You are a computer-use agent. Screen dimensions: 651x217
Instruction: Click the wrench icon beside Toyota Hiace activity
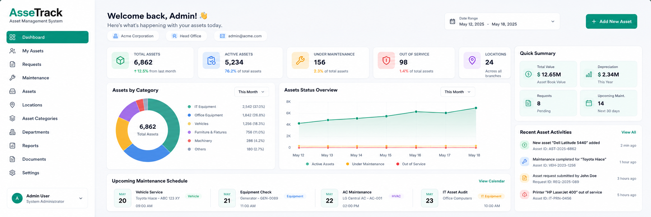pos(525,162)
